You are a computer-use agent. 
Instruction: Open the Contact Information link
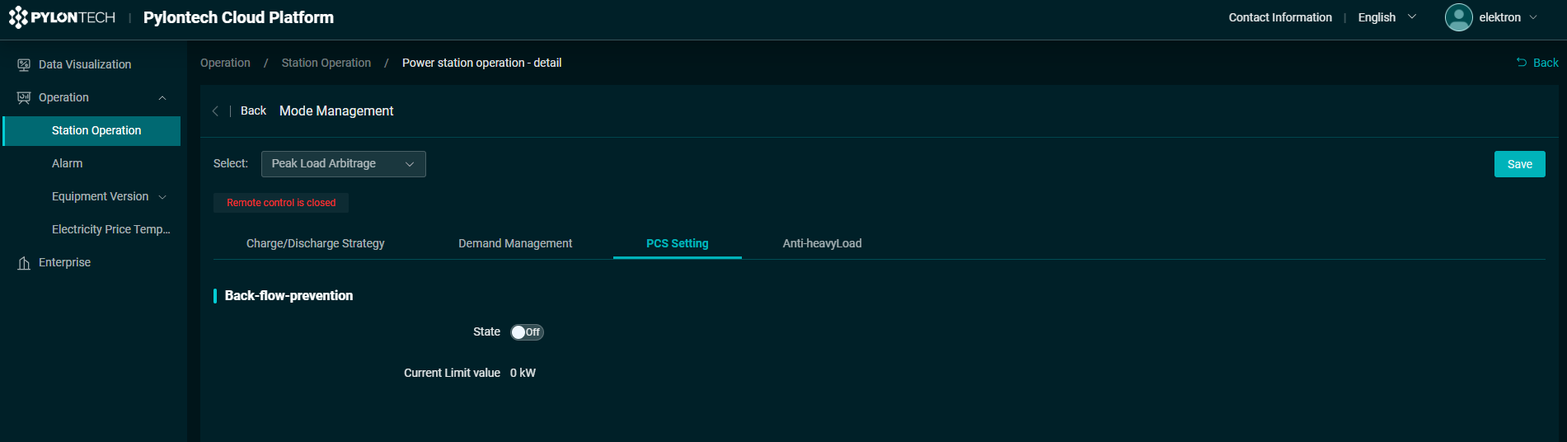coord(1279,17)
